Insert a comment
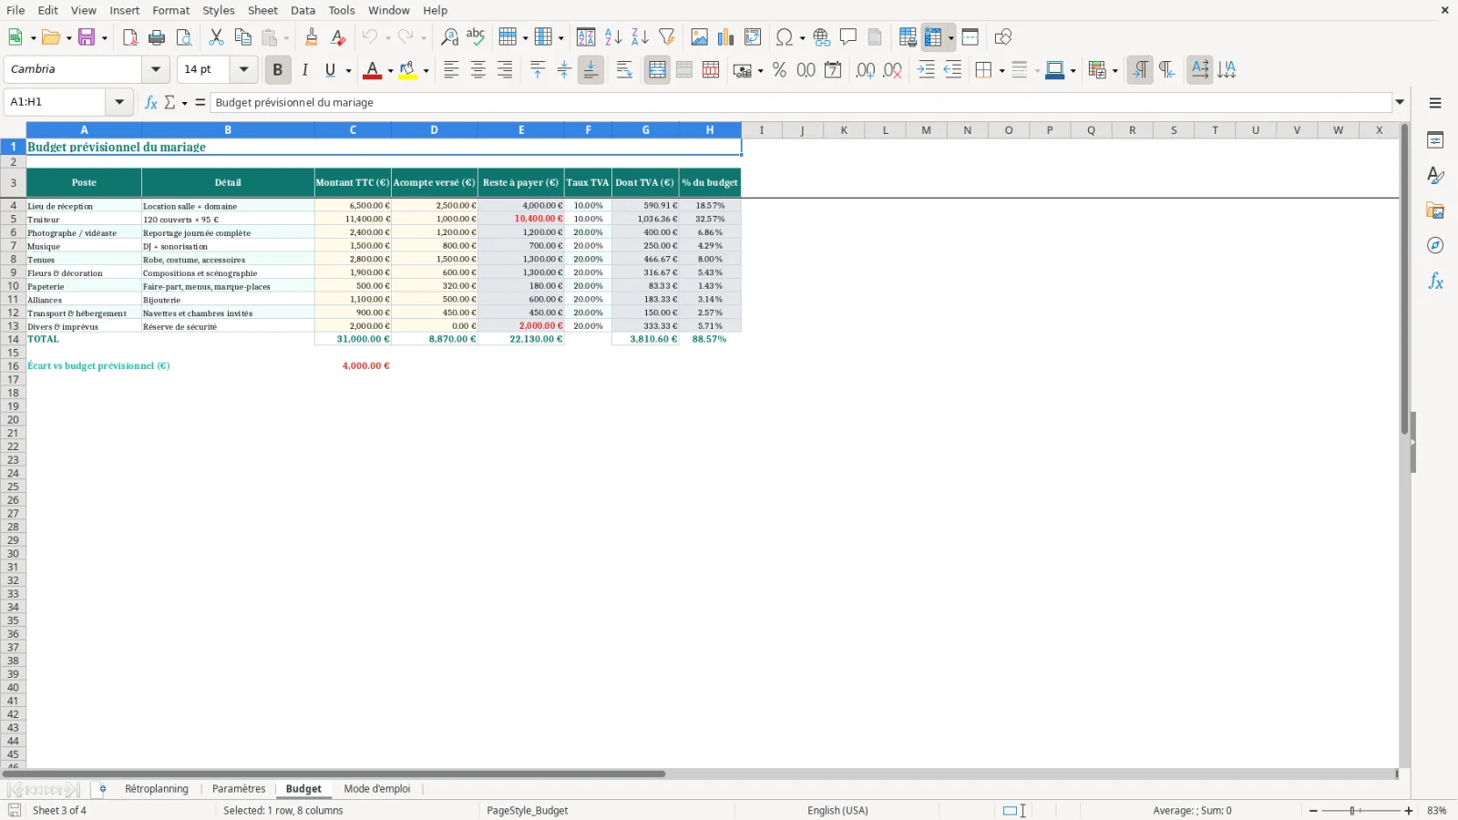 pos(848,37)
